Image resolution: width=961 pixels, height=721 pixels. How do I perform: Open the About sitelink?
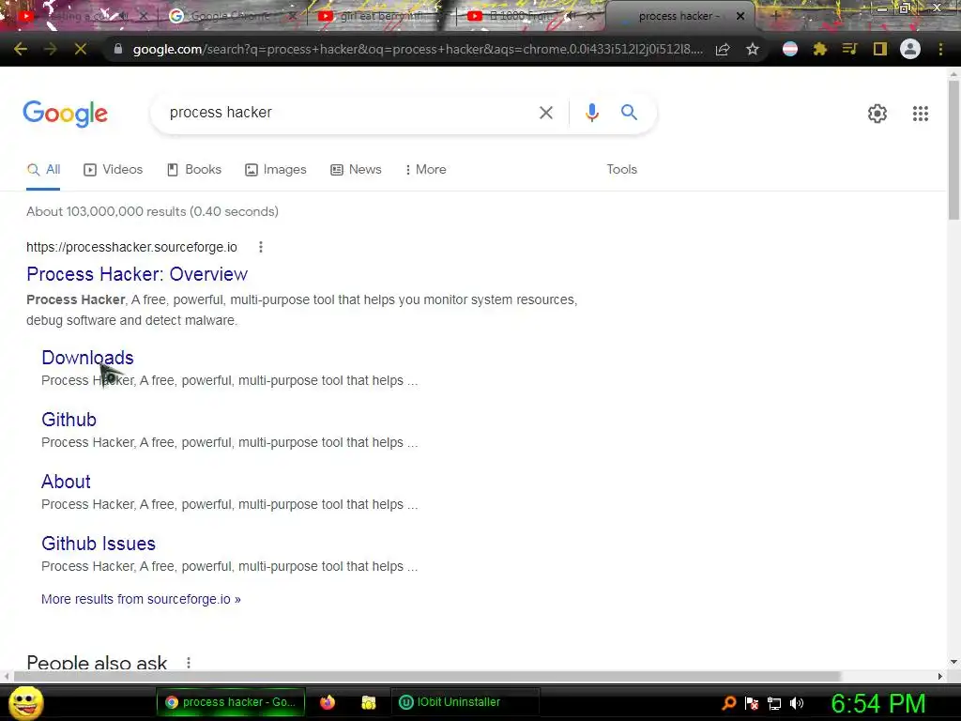67,482
